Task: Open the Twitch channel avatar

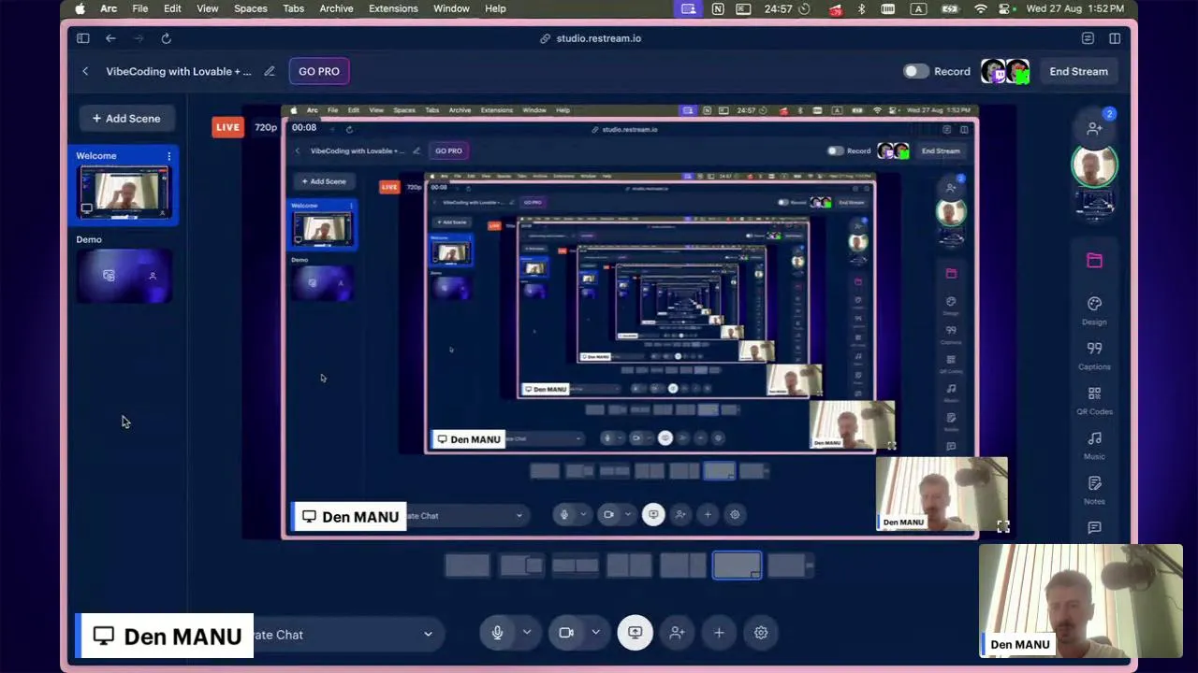Action: pyautogui.click(x=992, y=71)
